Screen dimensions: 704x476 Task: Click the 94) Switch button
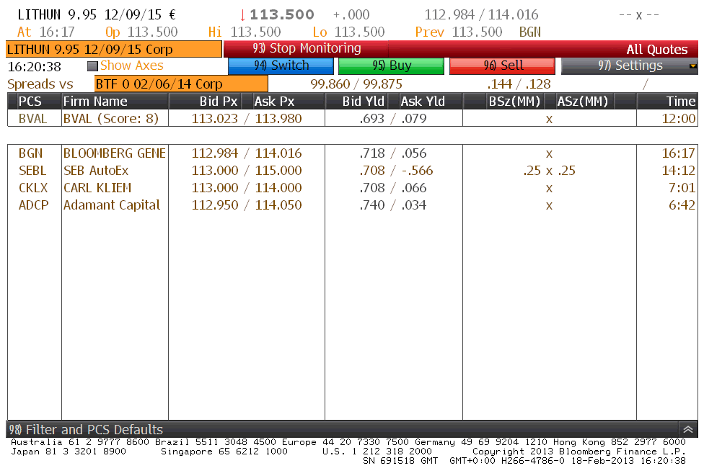click(281, 66)
